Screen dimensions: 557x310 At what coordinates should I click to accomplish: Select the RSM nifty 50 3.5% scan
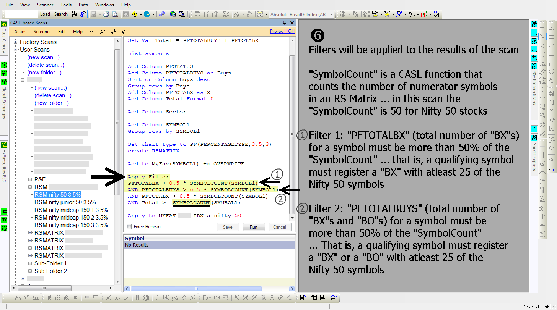58,195
